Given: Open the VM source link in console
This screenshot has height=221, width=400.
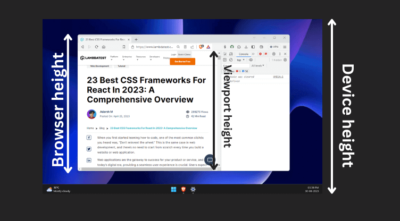Looking at the screenshot, I should [x=278, y=76].
